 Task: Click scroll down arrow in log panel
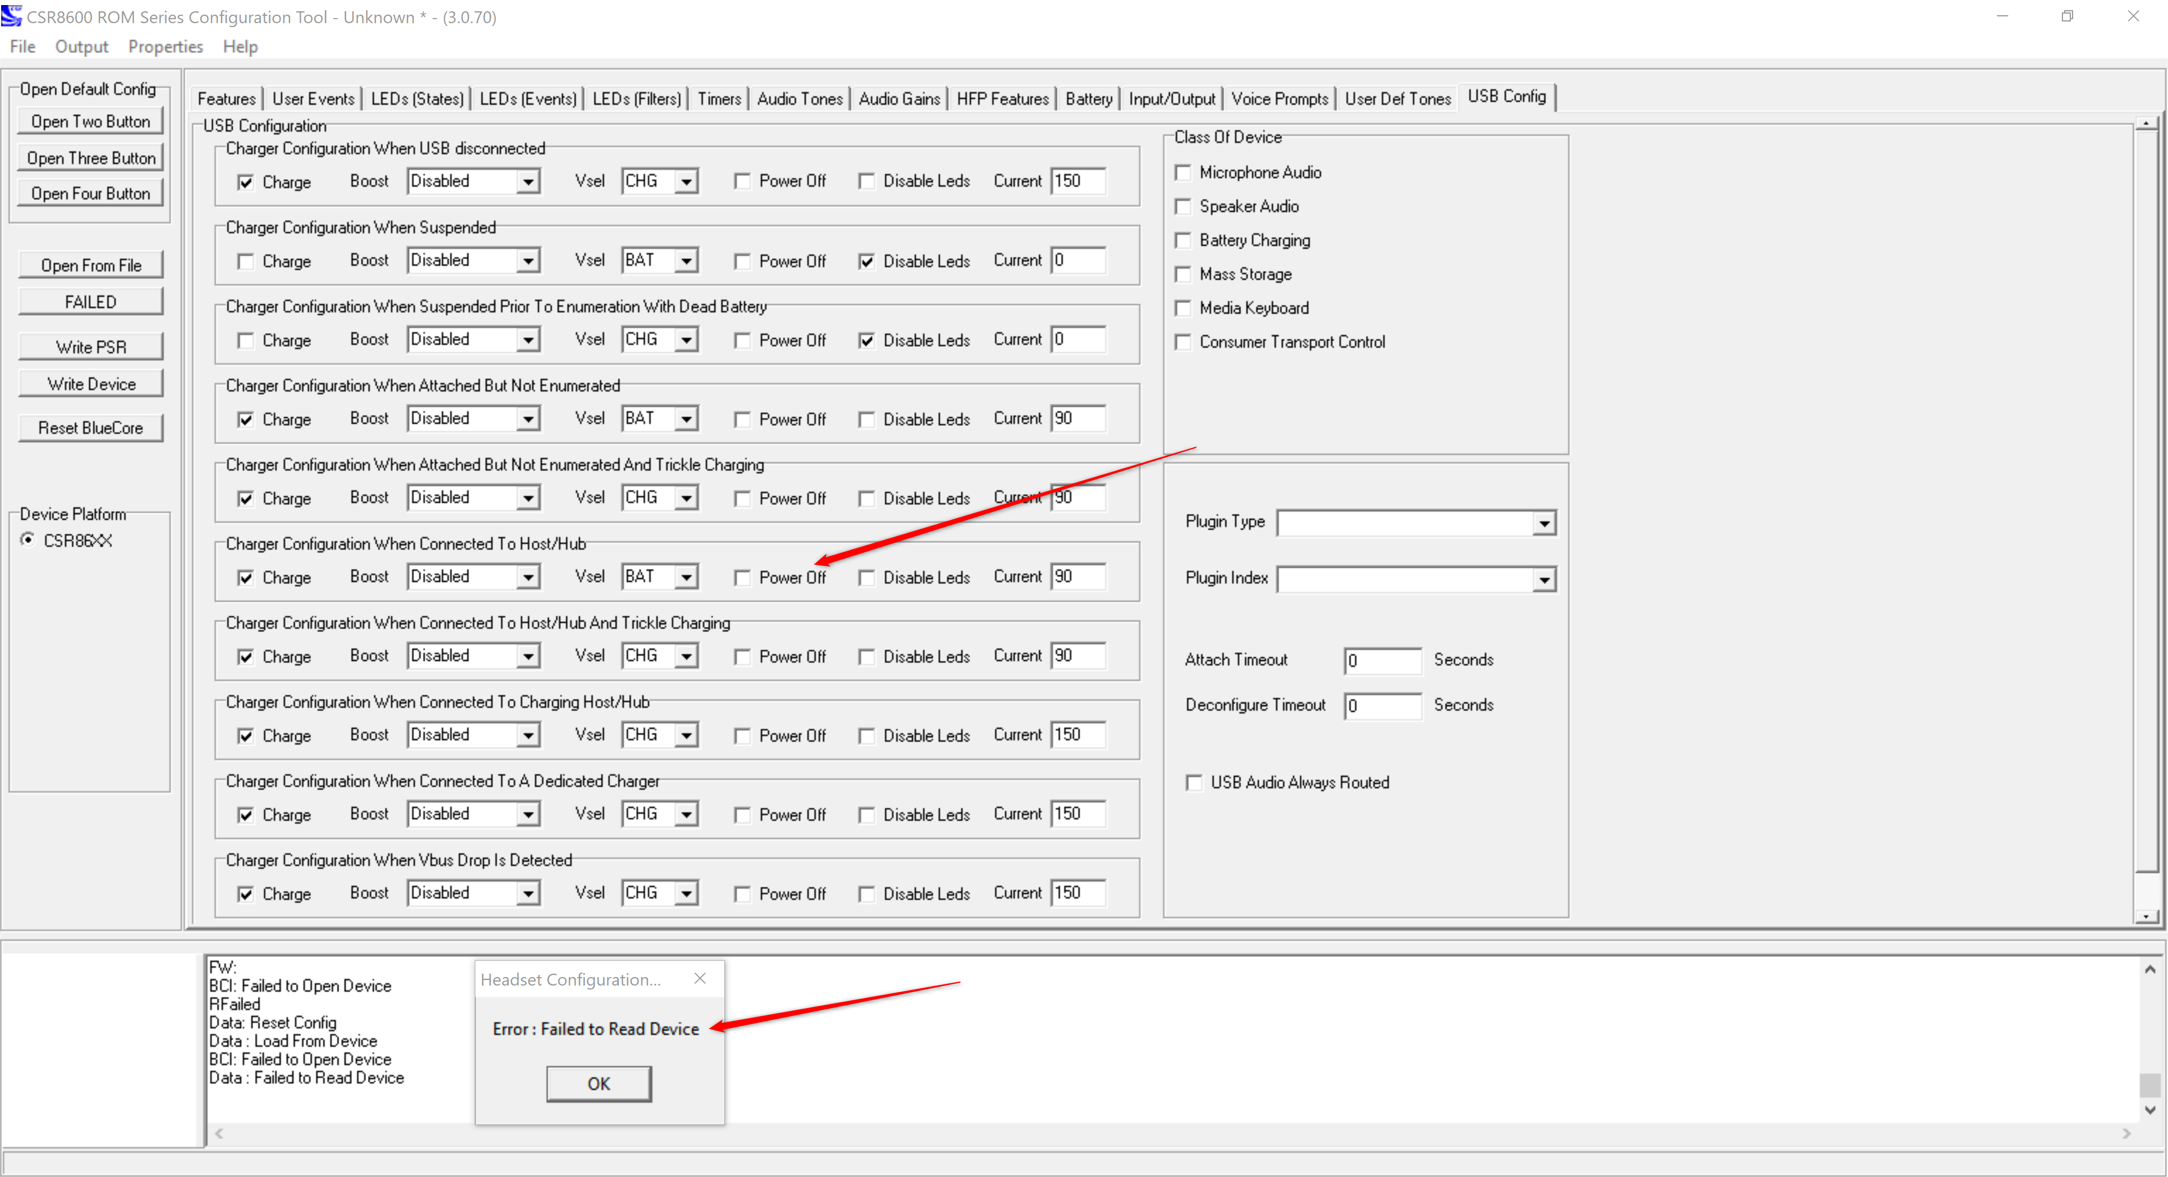pyautogui.click(x=2149, y=1110)
